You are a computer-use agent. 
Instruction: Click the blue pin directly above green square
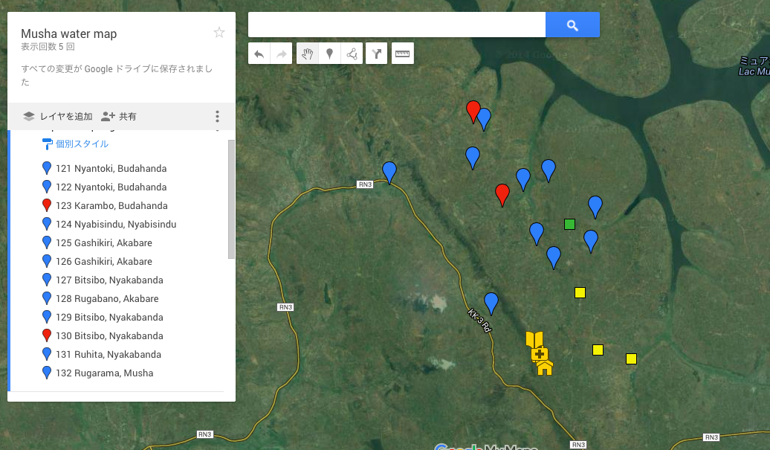pyautogui.click(x=549, y=170)
